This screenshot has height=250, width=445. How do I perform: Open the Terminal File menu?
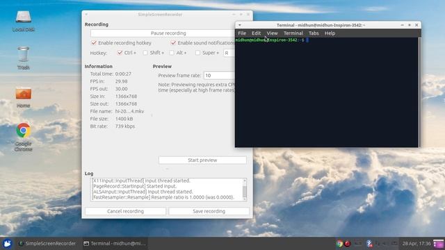click(242, 33)
